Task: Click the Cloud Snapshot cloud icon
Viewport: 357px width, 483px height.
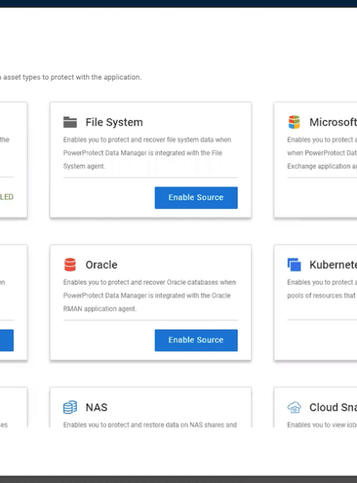Action: pyautogui.click(x=294, y=407)
